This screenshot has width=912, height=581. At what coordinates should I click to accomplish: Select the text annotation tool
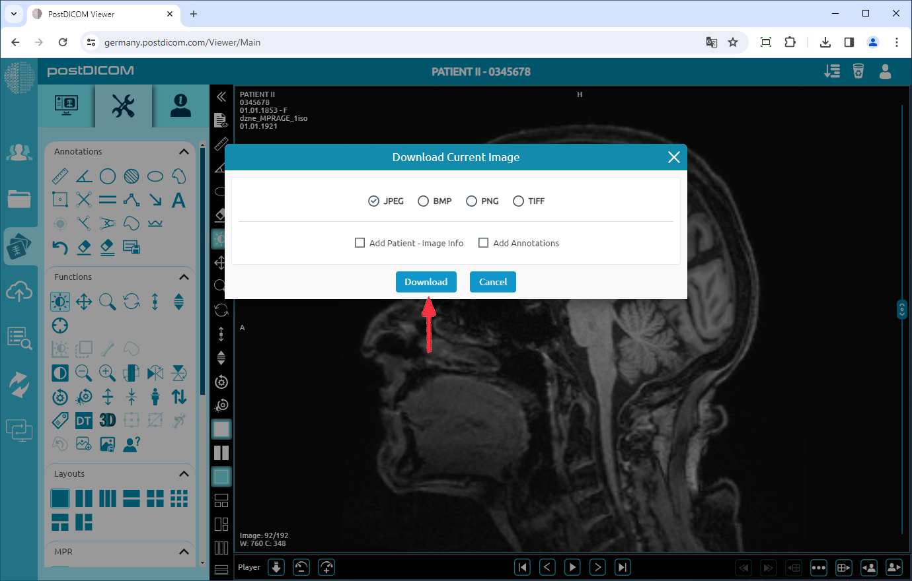tap(178, 199)
